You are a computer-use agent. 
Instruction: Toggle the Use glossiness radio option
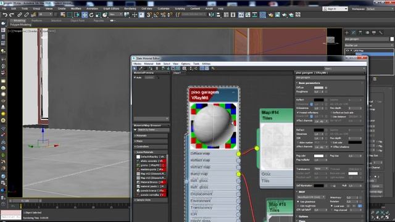pos(298,202)
